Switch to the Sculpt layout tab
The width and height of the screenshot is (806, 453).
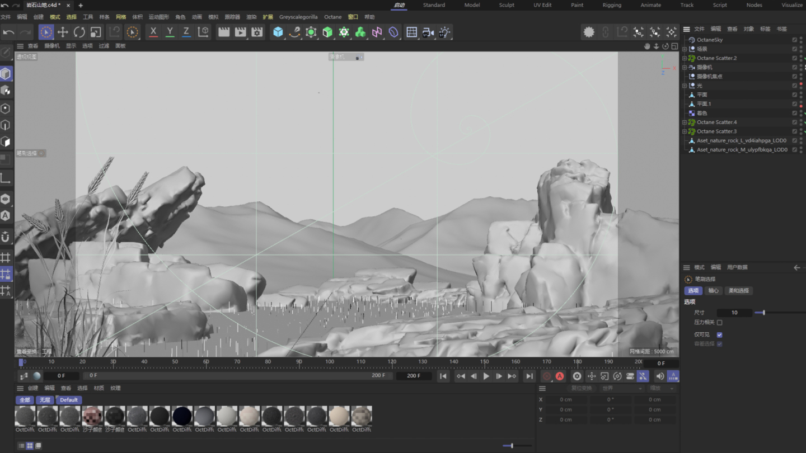(507, 5)
